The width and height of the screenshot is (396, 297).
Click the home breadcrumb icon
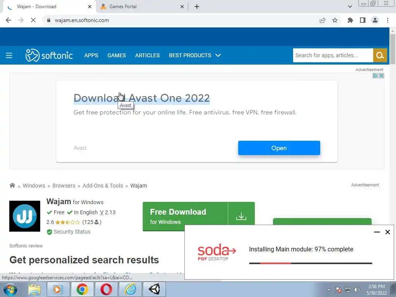(12, 185)
